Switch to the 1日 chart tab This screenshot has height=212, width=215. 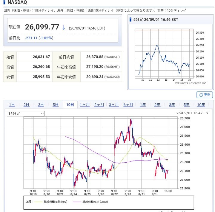pos(12,105)
